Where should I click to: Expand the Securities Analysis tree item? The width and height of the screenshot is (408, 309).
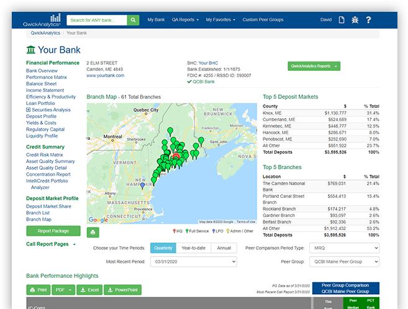[x=29, y=110]
